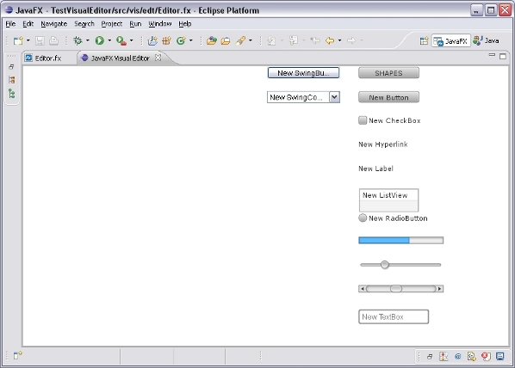The width and height of the screenshot is (515, 368).
Task: Click the New Java Project icon
Action: coord(152,40)
